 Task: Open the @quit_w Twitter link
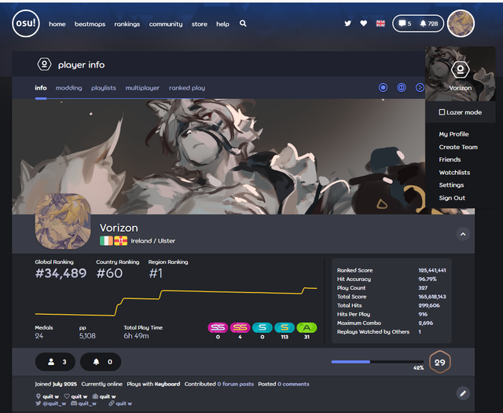coord(54,404)
